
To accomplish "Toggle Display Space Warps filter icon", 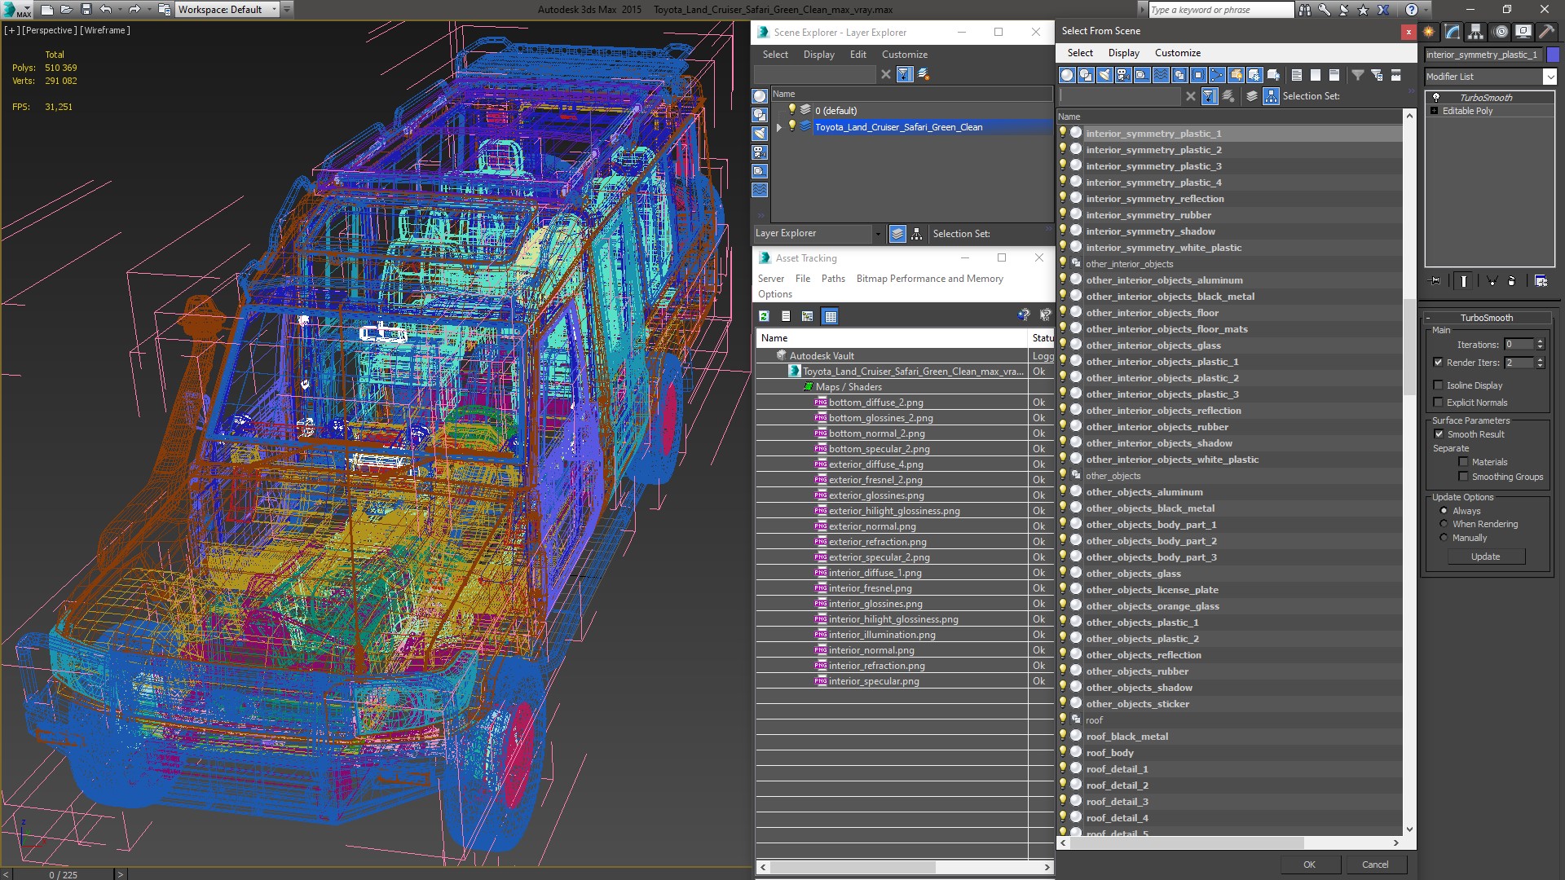I will coord(1161,75).
